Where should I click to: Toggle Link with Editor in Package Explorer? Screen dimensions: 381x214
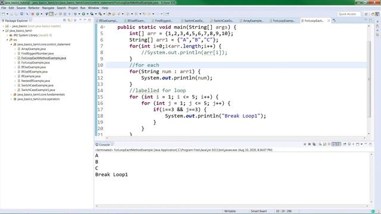coord(69,20)
